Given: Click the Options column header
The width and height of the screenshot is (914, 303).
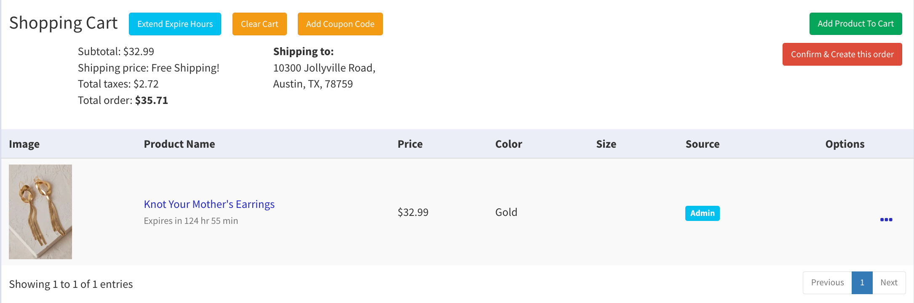Looking at the screenshot, I should pyautogui.click(x=845, y=144).
